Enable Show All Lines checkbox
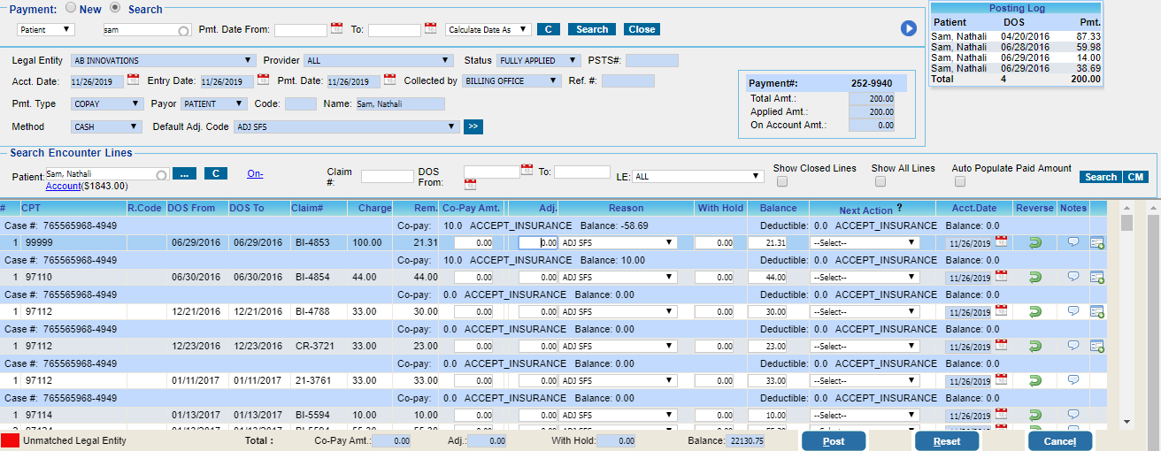 [880, 182]
